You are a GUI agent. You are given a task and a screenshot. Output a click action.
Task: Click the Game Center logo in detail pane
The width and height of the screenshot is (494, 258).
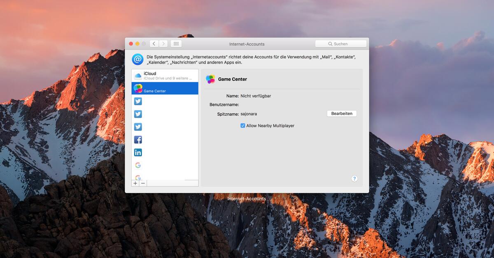(212, 79)
